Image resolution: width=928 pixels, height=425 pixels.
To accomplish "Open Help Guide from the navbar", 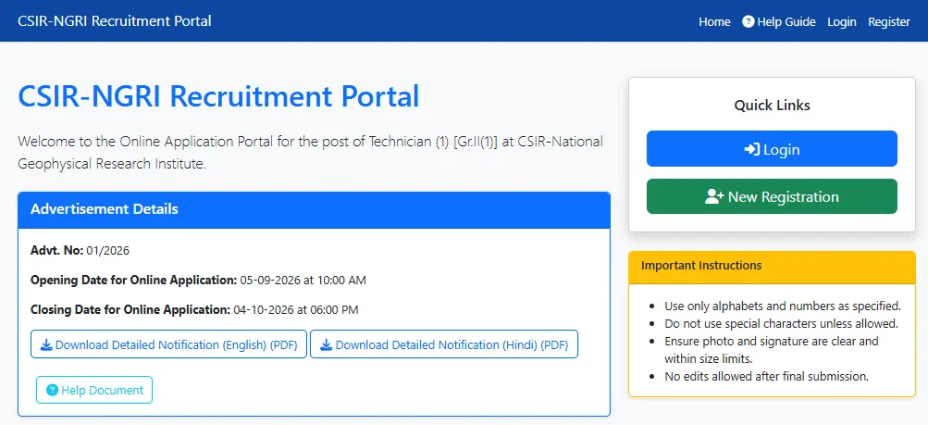I will coord(779,22).
